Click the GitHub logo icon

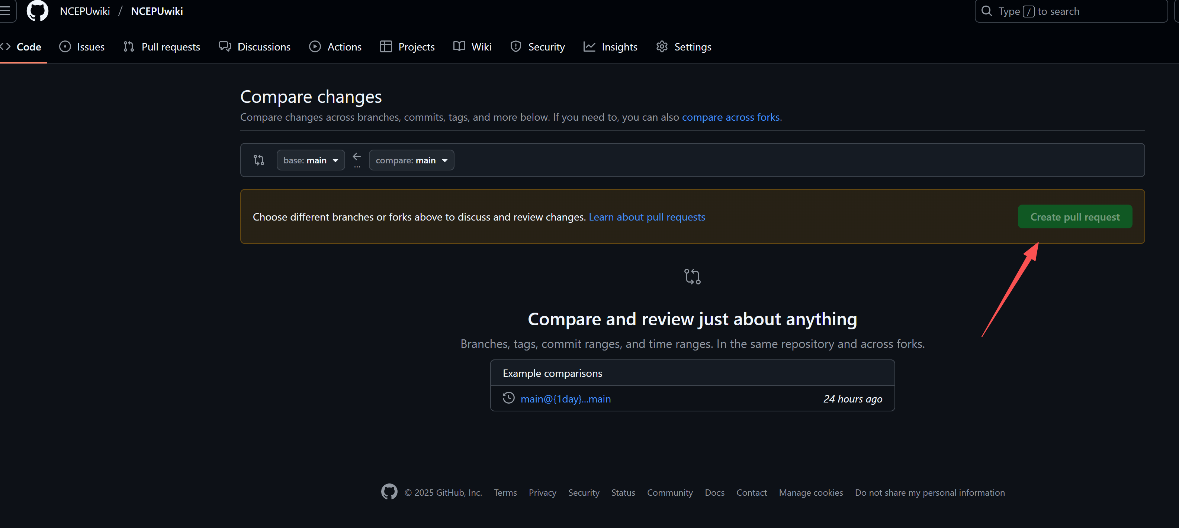tap(37, 11)
